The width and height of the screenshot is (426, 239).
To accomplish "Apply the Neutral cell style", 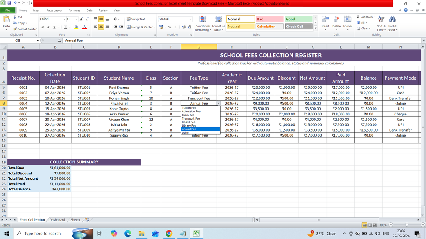I will point(240,27).
